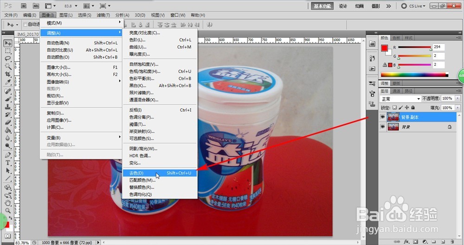The height and width of the screenshot is (245, 464).
Task: Select the Zoom tool in toolbox
Action: 8,210
